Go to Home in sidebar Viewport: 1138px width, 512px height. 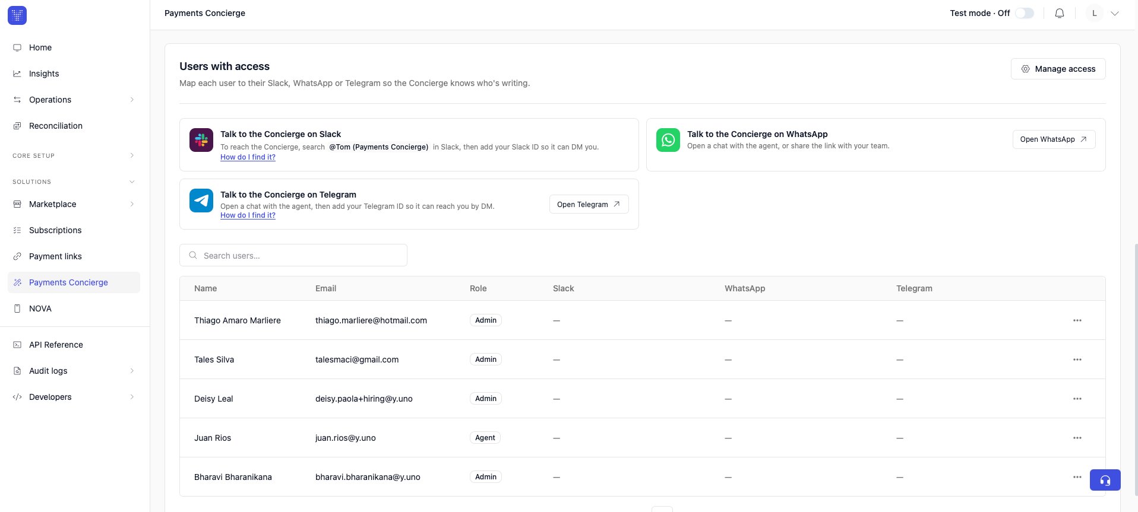(74, 47)
